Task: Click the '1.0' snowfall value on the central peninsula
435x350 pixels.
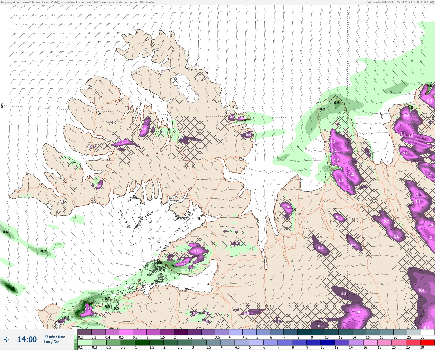Action: point(197,251)
